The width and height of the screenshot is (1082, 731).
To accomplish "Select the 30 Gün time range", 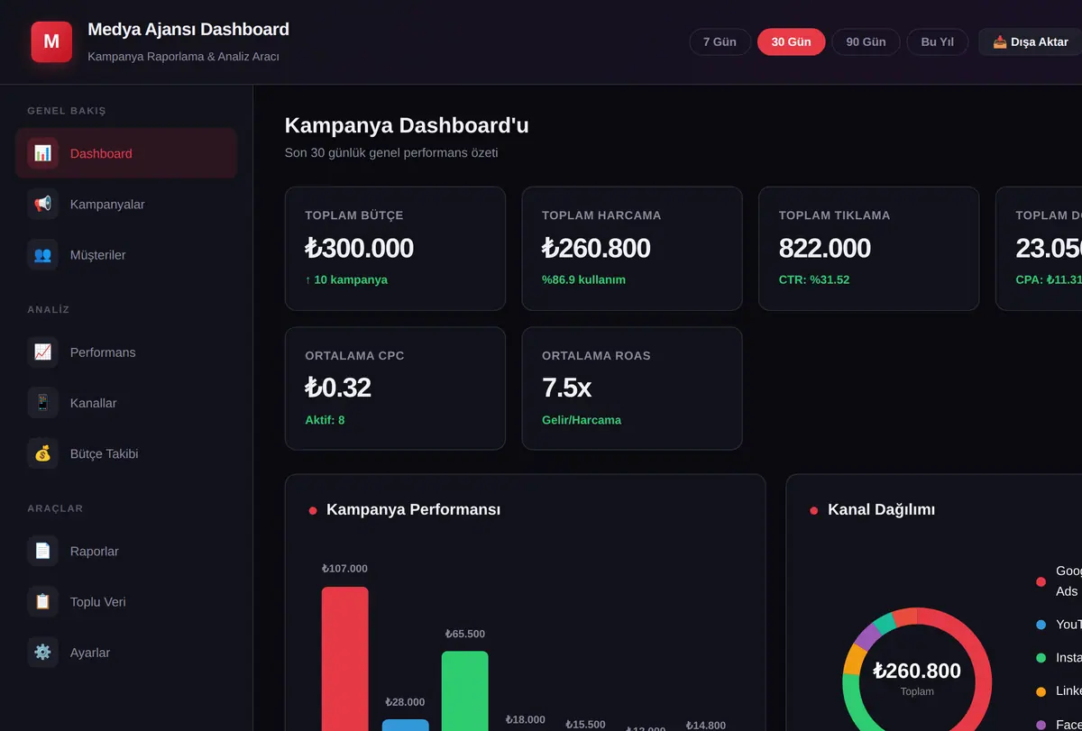I will point(791,41).
